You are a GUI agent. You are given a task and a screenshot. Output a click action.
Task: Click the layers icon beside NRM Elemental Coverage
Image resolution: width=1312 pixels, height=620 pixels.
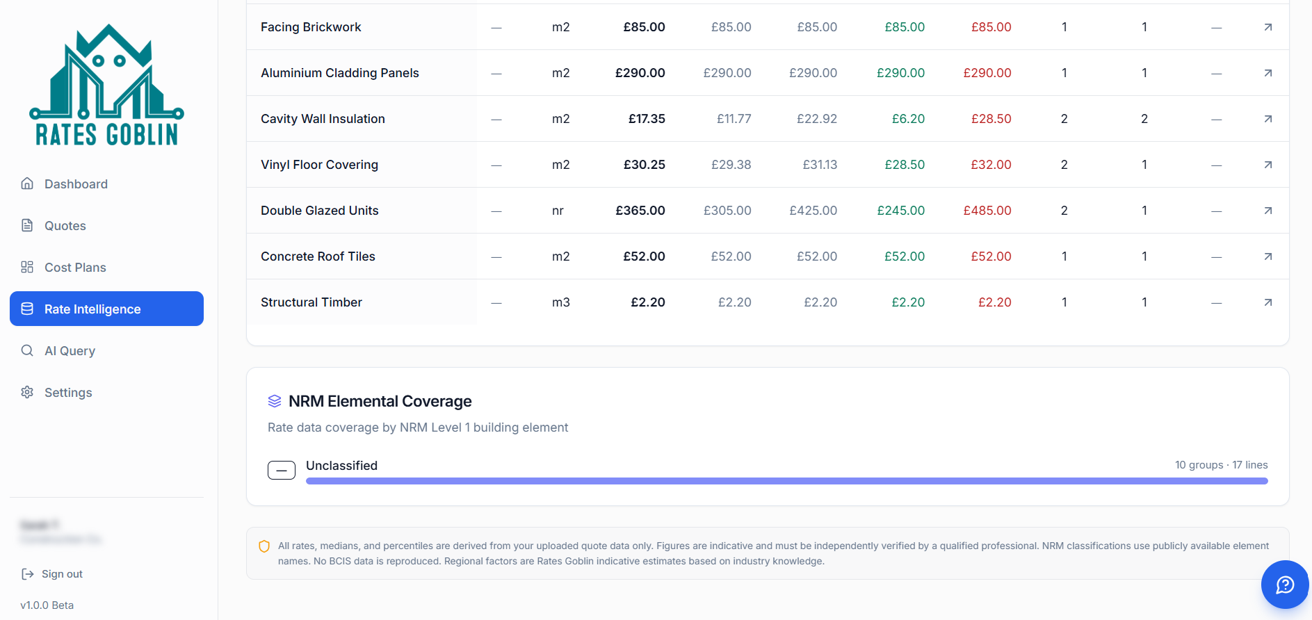click(274, 400)
